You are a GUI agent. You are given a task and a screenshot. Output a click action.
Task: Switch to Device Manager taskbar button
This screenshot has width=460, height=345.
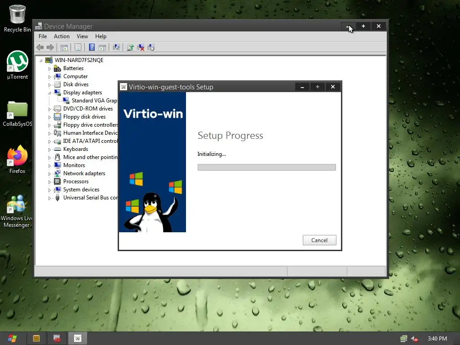point(57,338)
